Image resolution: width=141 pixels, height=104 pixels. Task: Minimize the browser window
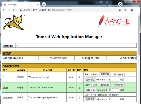[x=126, y=1]
